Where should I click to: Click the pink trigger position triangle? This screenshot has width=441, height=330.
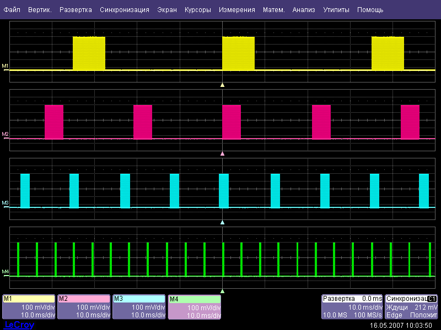pyautogui.click(x=222, y=154)
